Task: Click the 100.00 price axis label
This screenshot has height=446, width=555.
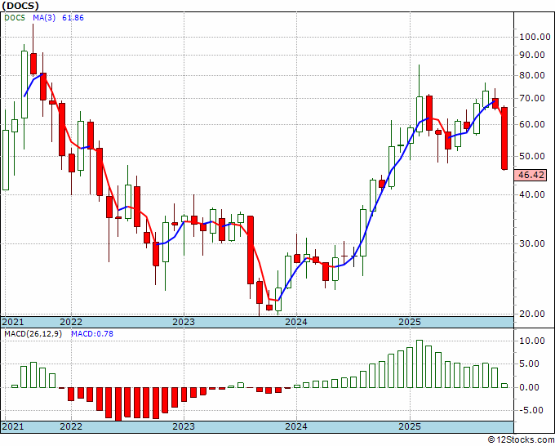Action: [535, 37]
